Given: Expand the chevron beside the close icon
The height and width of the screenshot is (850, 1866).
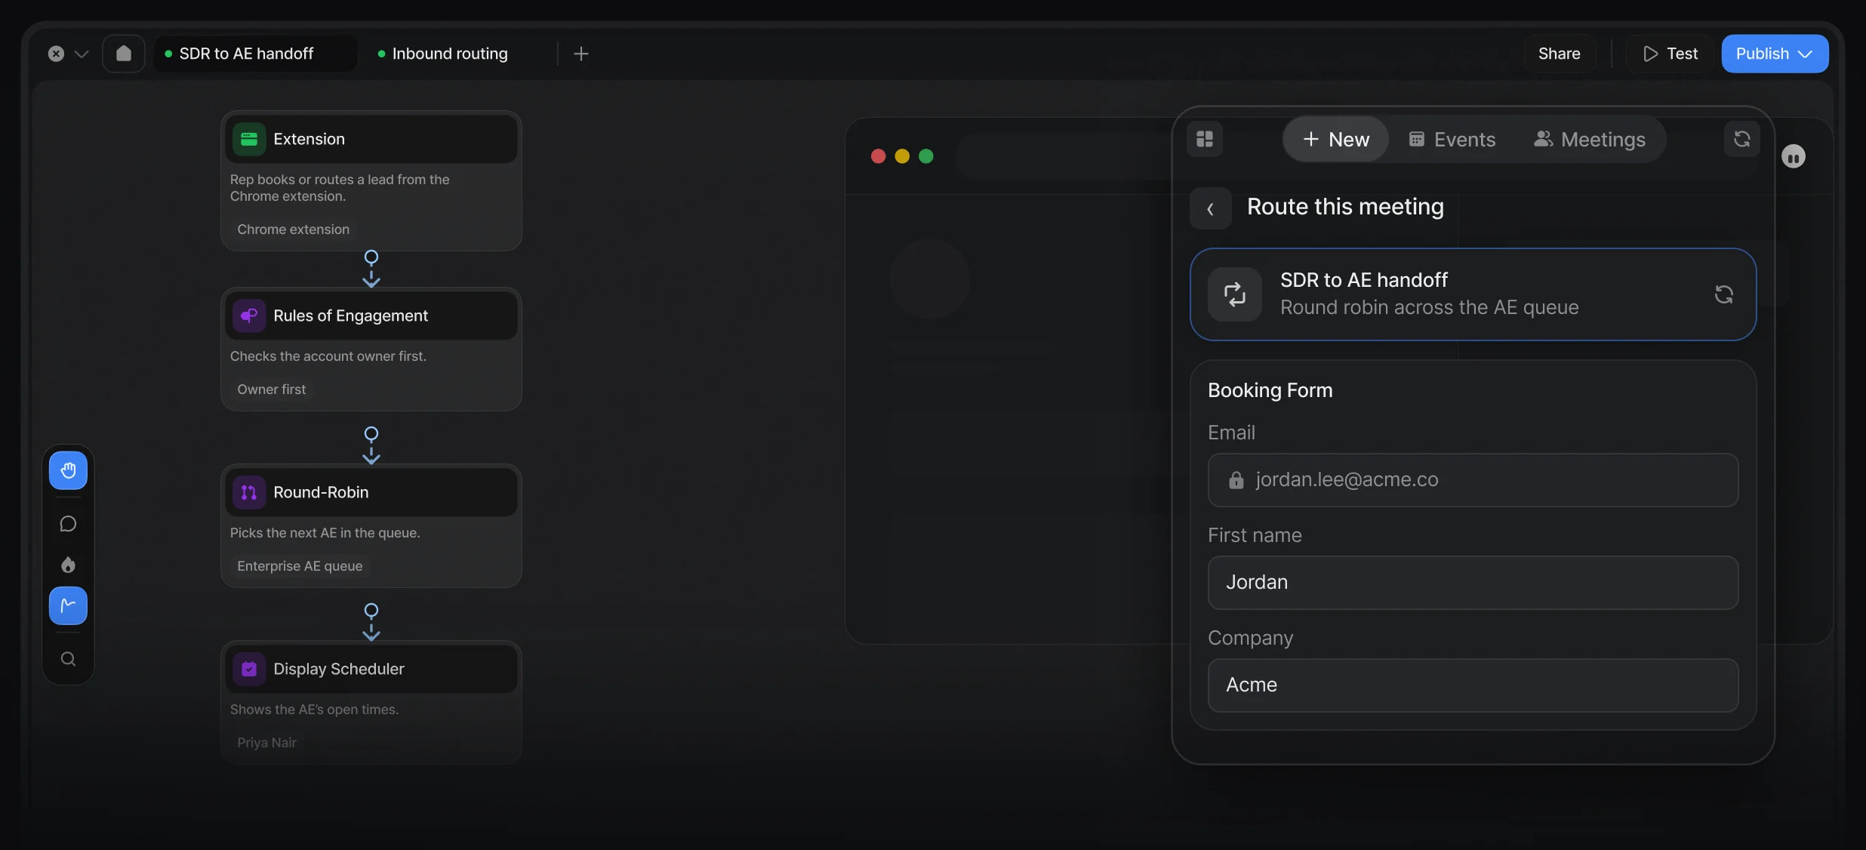Looking at the screenshot, I should 82,54.
